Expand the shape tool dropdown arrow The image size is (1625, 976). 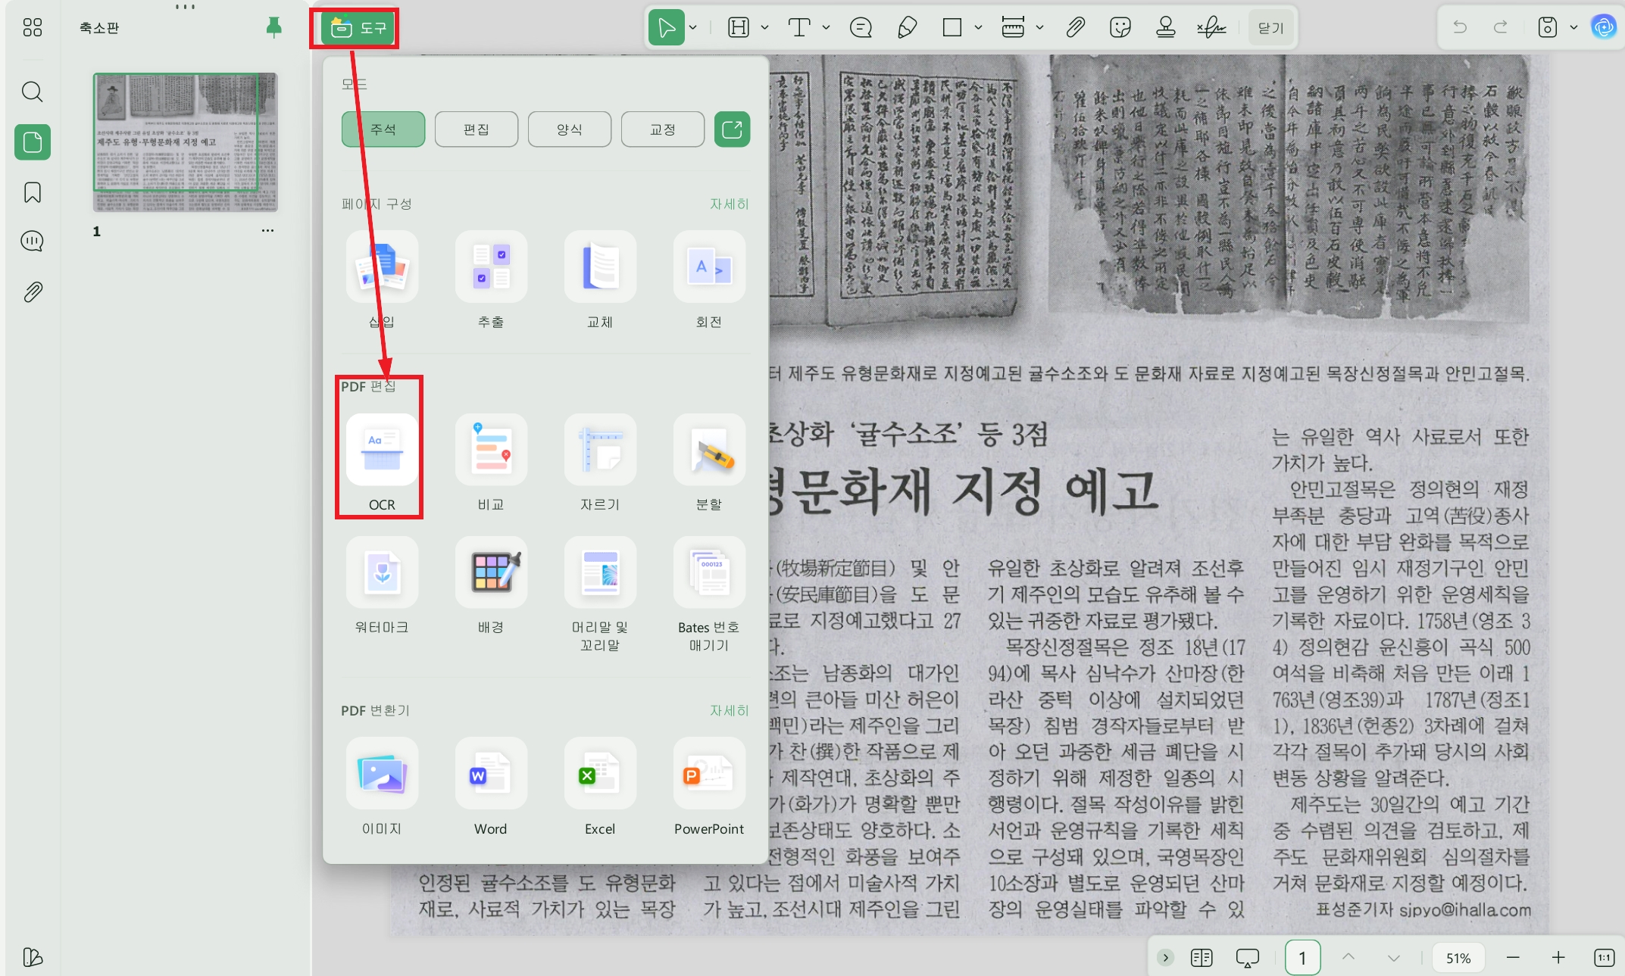click(x=978, y=28)
